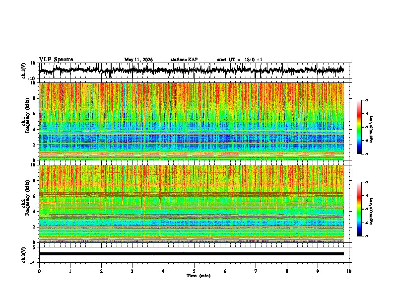Click the 8 kHz tick on ch.1 spectrogram
Viewport: 393px width, 304px height.
click(34, 98)
